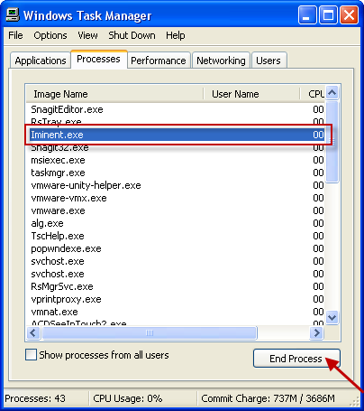This screenshot has height=411, width=364.
Task: Select the vmnat.exe process
Action: [177, 312]
